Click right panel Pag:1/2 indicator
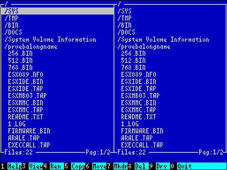227x170 pixels. [211, 152]
